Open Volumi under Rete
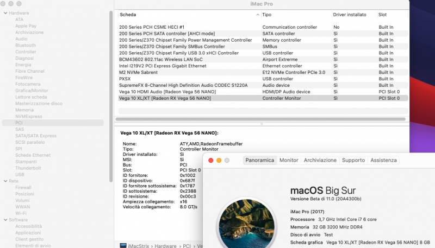Screen dimensions: 435x248 [22, 200]
